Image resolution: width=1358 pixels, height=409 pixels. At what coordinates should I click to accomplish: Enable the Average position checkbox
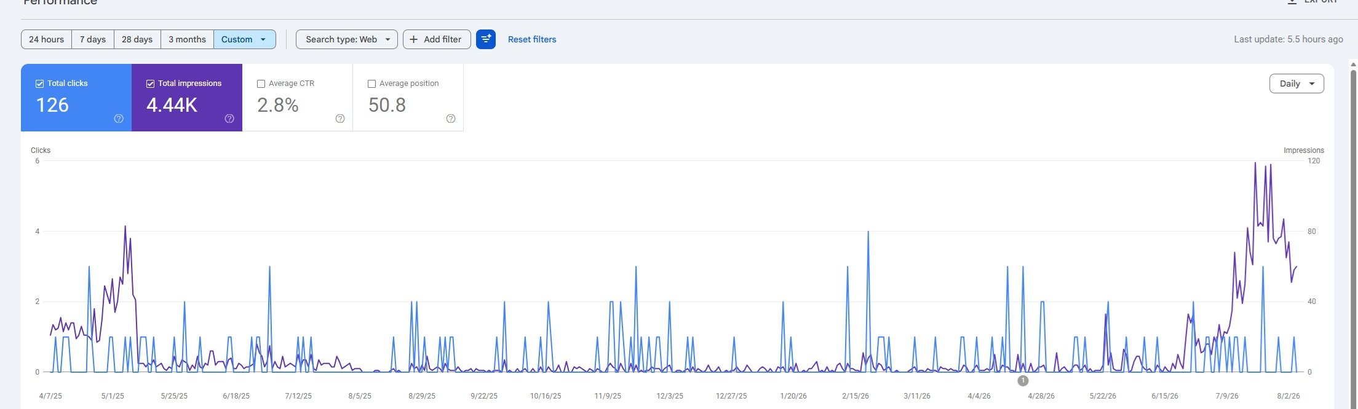pos(371,84)
